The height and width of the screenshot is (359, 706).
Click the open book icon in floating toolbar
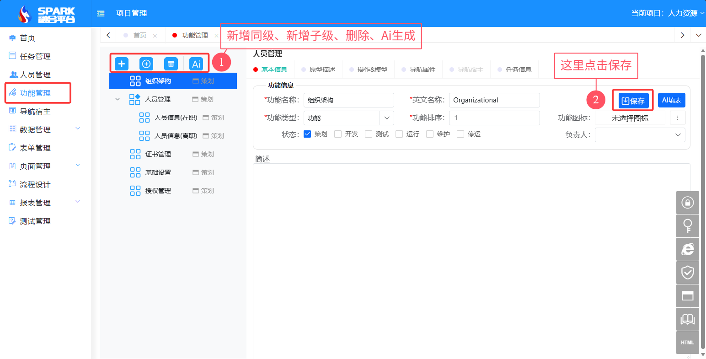688,319
